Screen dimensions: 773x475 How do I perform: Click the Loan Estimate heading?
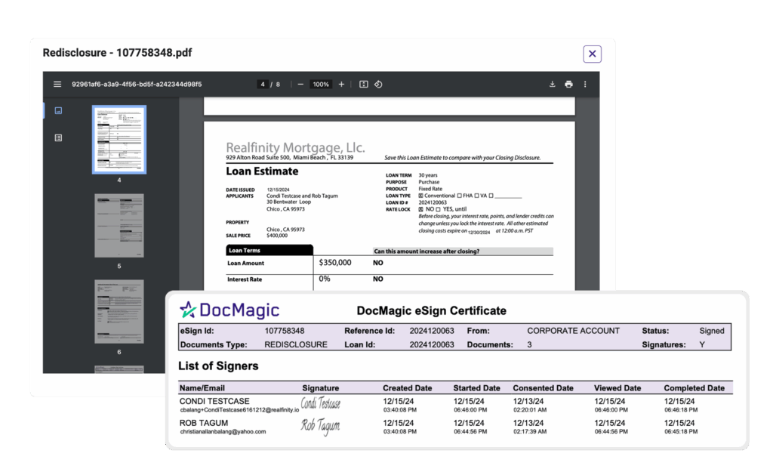coord(262,171)
